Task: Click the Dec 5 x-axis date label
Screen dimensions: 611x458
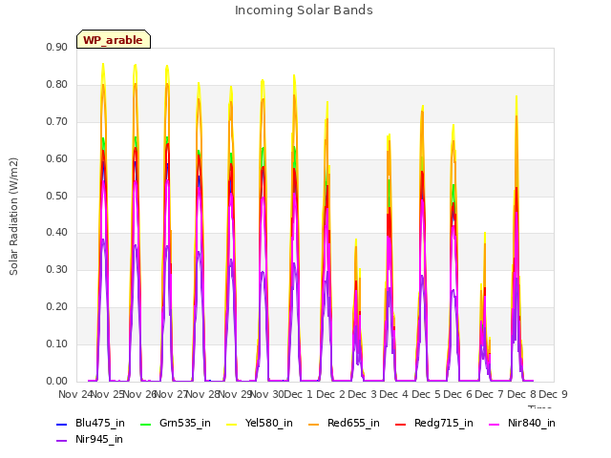Action: tap(426, 394)
